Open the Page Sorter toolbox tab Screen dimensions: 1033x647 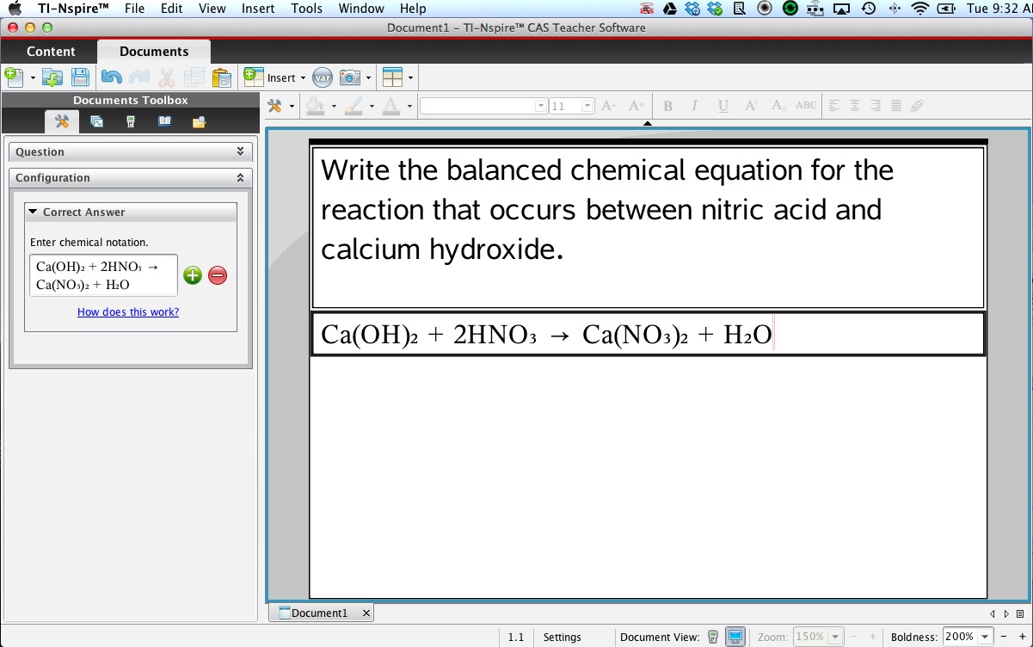click(96, 122)
